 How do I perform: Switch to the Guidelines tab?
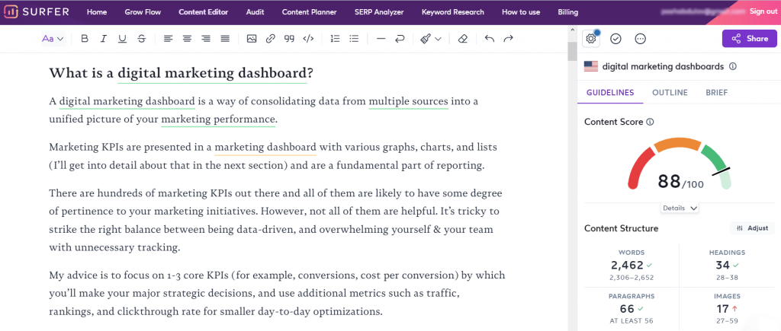(610, 92)
